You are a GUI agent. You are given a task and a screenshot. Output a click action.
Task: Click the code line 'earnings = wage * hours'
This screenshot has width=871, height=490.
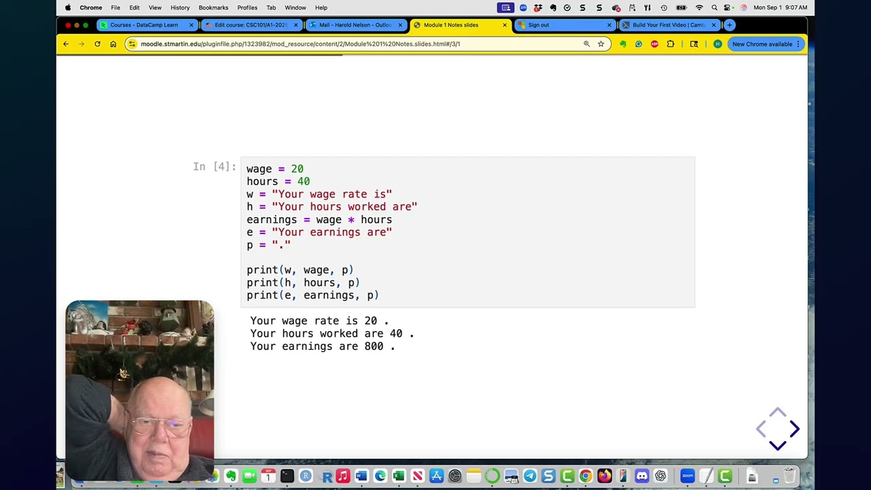pos(319,220)
